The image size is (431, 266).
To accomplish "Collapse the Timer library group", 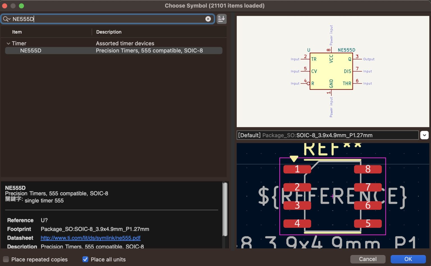I will (8, 43).
